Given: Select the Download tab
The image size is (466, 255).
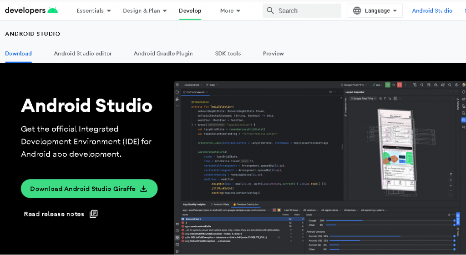Looking at the screenshot, I should coord(18,54).
